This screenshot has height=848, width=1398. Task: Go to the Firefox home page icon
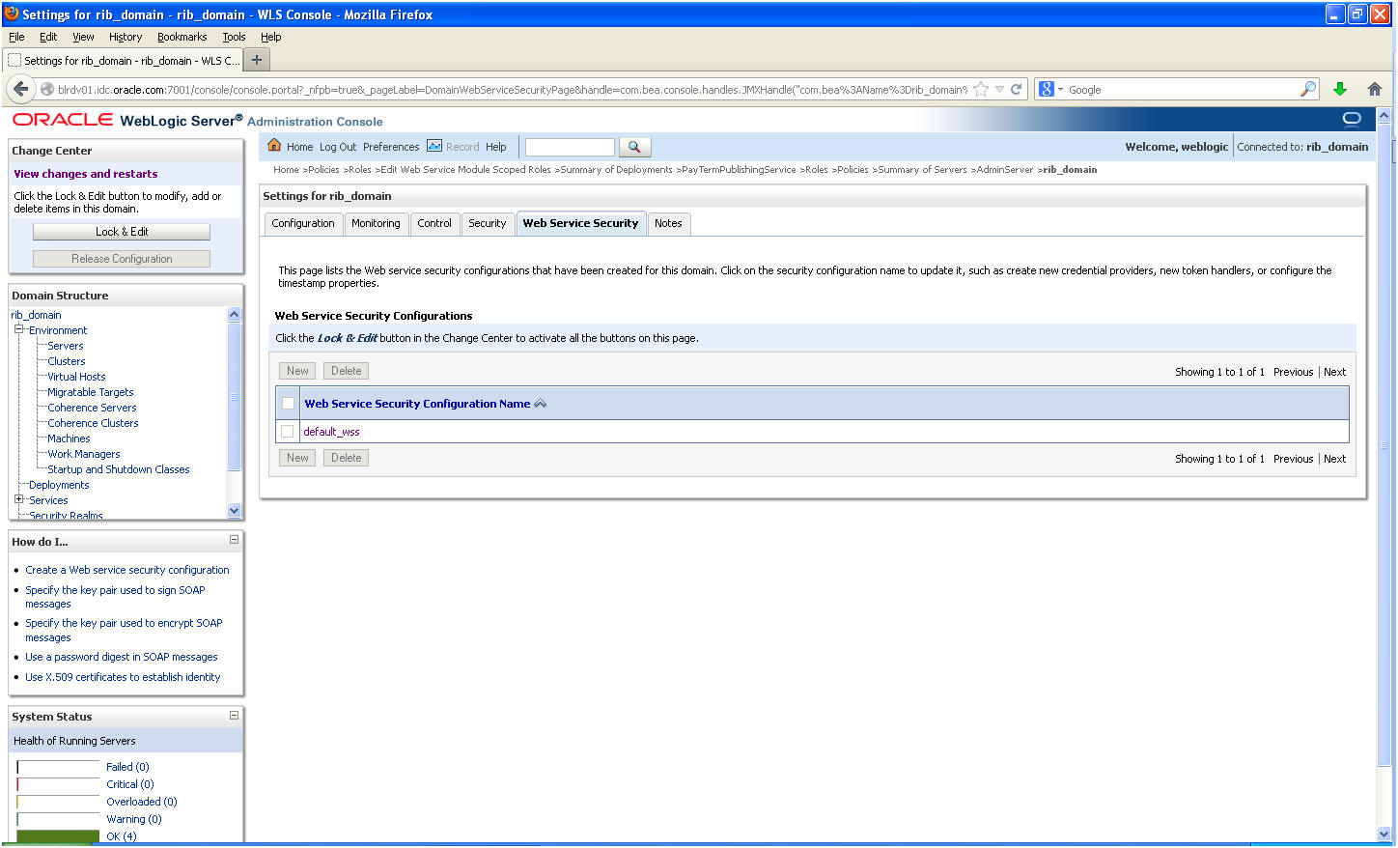click(x=1375, y=89)
